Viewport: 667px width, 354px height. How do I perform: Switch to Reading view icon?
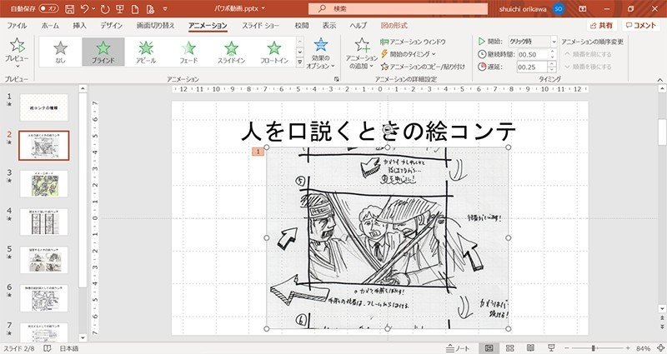coord(530,348)
